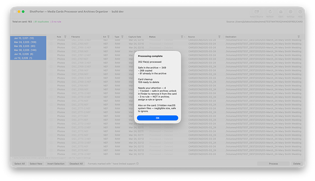This screenshot has height=181, width=315.
Task: Click the Eject card icon
Action: pos(281,12)
